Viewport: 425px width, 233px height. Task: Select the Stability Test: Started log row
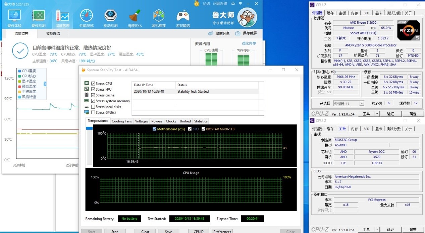click(x=195, y=91)
